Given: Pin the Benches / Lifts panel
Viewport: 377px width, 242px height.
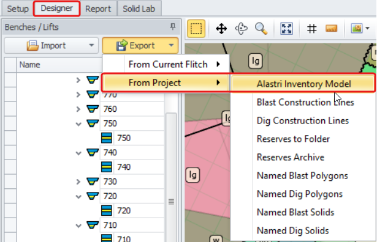Looking at the screenshot, I should [x=173, y=26].
